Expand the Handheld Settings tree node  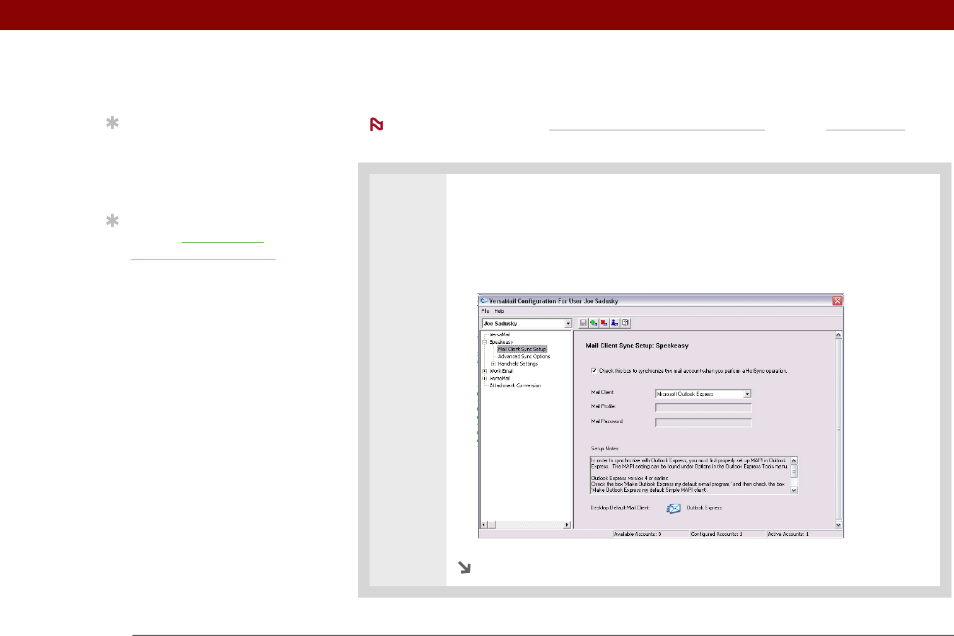click(493, 364)
